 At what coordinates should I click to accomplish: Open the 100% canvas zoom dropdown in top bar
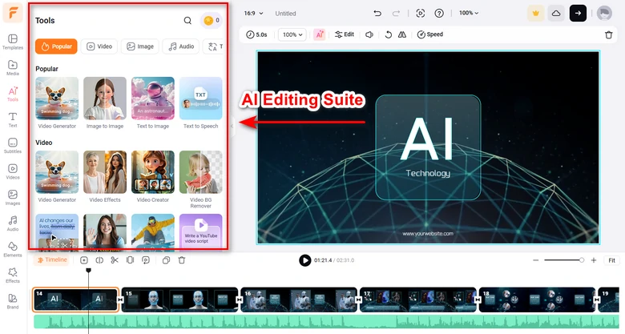click(x=469, y=13)
